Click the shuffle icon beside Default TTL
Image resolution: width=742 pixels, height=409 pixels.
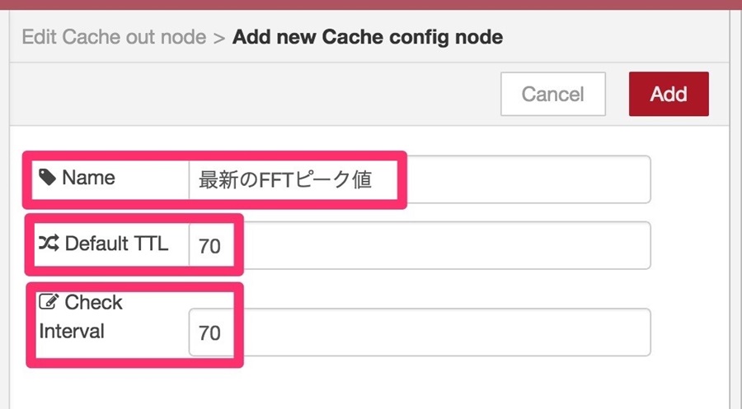49,243
